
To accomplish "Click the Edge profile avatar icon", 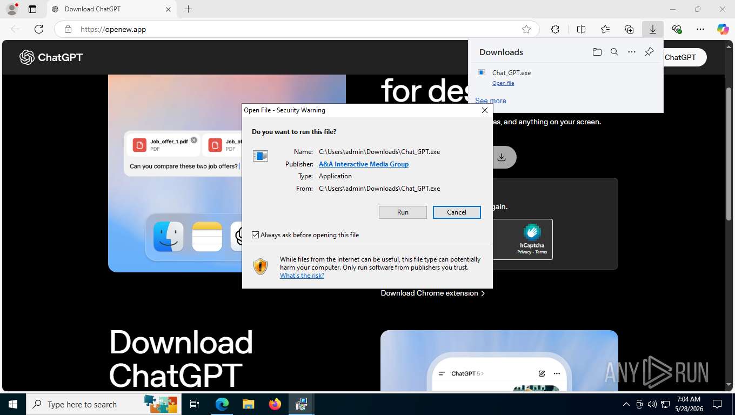I will point(11,9).
